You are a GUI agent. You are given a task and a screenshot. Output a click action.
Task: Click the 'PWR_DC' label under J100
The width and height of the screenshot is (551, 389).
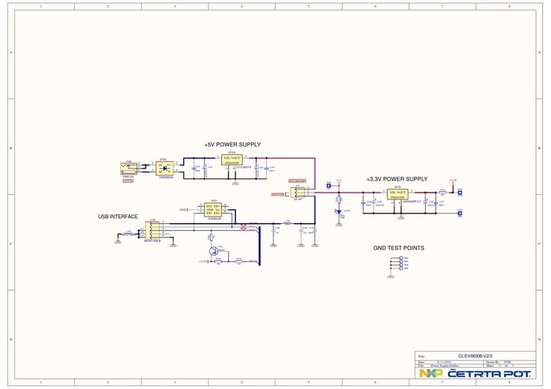coord(128,177)
